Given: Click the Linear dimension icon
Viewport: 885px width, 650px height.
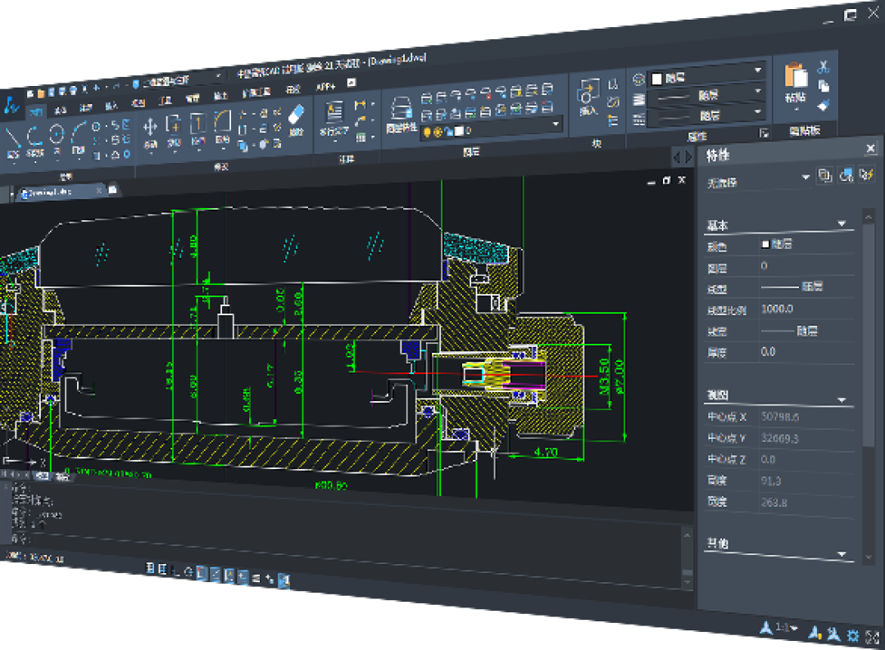Looking at the screenshot, I should click(x=360, y=105).
